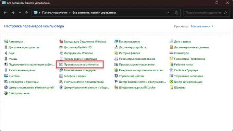Image resolution: width=233 pixels, height=131 pixels.
Task: Open the Брандмауэр Защитника Windows icon
Action: pos(61,41)
